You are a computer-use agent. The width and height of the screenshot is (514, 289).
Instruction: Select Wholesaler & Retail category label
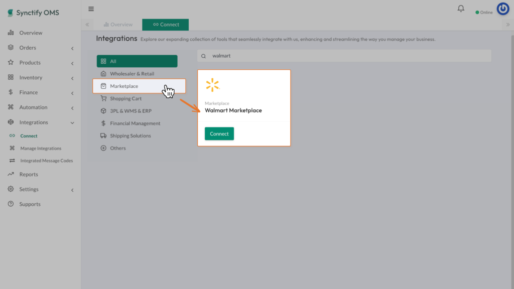132,73
